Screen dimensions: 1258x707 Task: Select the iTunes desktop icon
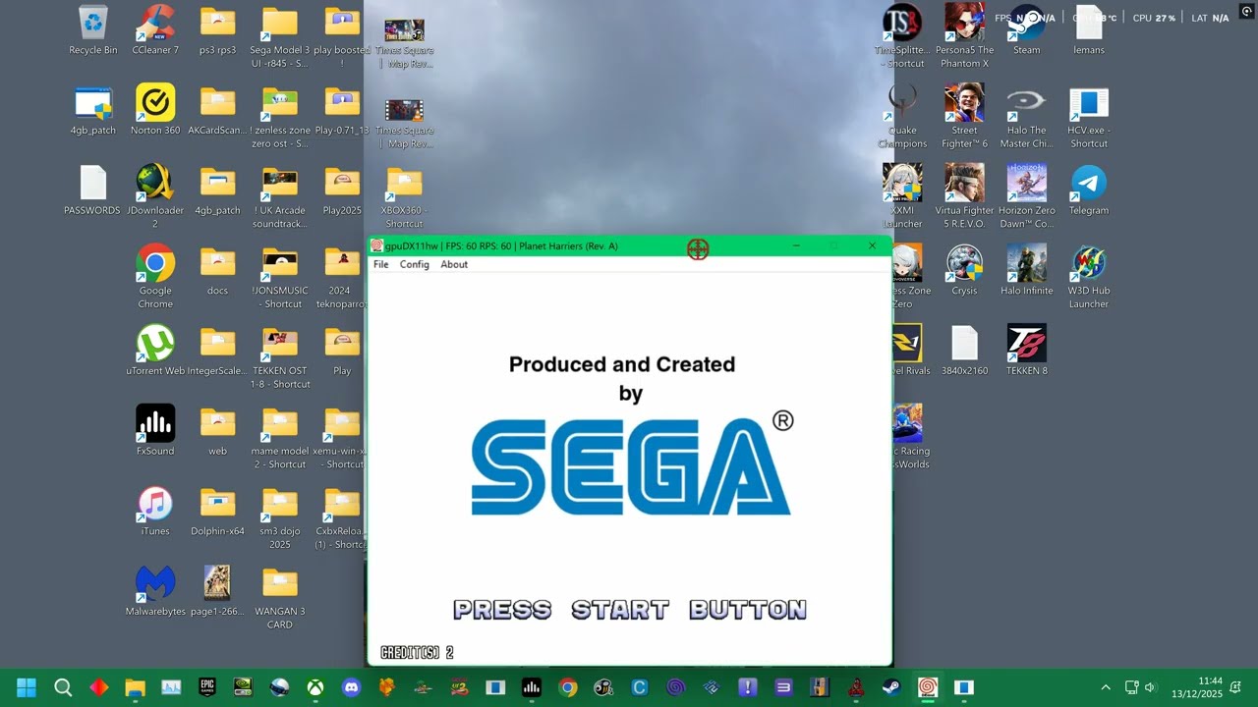coord(155,511)
